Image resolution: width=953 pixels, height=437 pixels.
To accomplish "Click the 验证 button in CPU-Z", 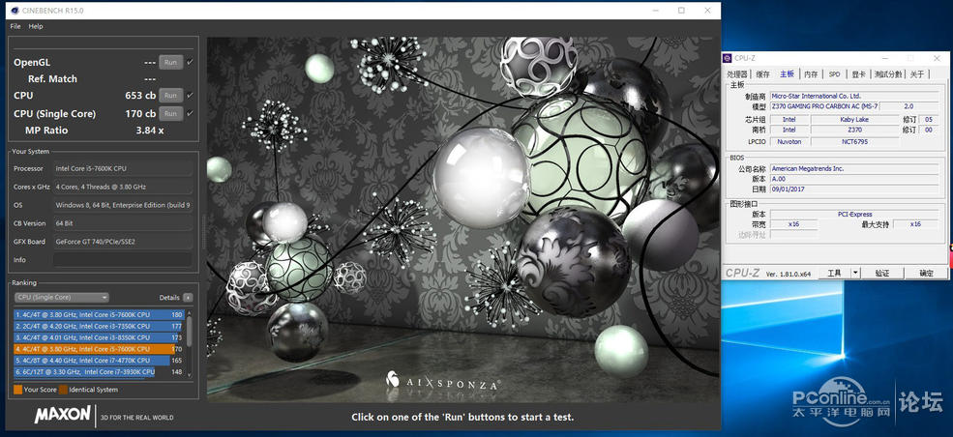I will 882,273.
